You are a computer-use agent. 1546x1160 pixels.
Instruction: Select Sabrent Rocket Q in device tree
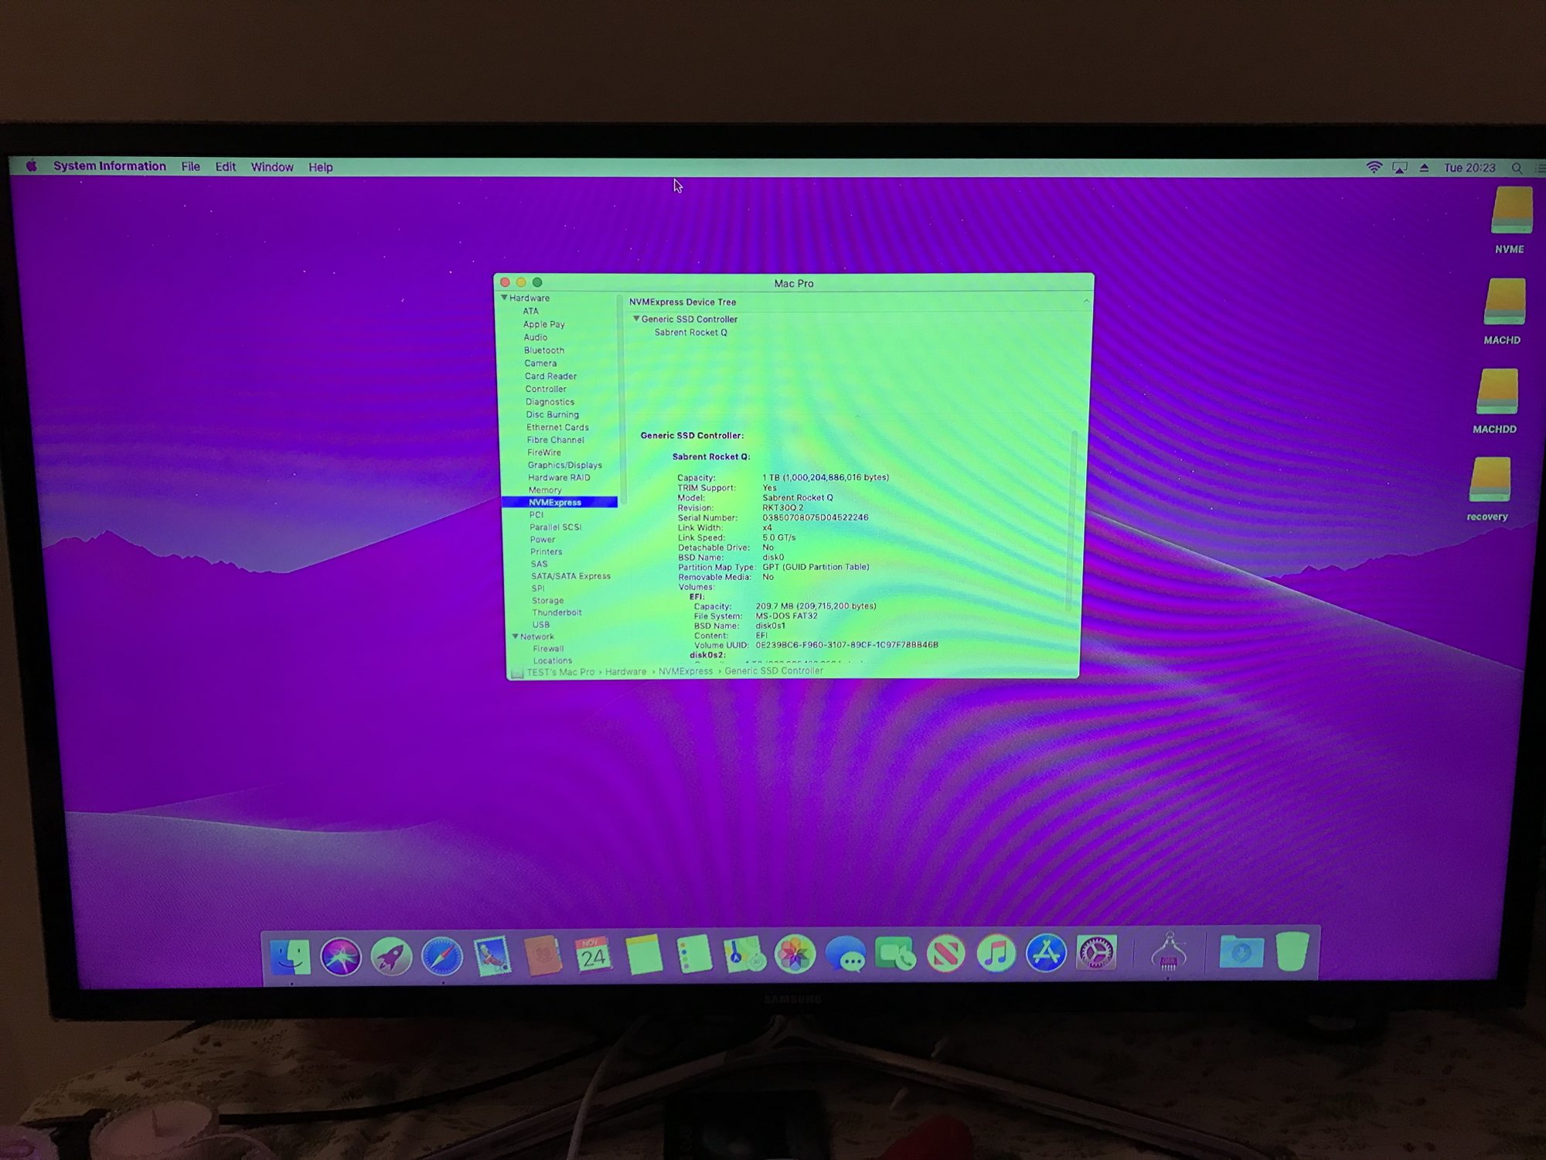click(x=690, y=333)
